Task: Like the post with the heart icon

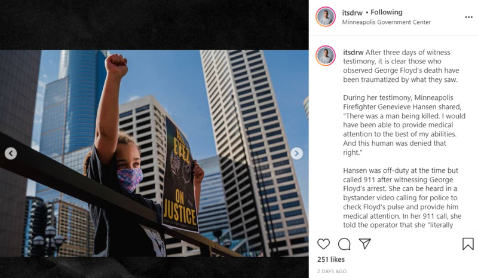Action: click(x=323, y=244)
